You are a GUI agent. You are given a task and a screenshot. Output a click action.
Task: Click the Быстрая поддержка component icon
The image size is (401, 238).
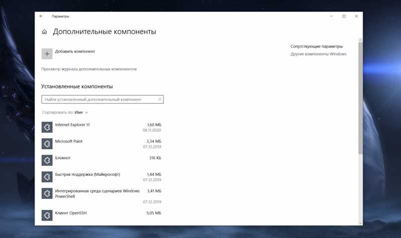pos(47,177)
